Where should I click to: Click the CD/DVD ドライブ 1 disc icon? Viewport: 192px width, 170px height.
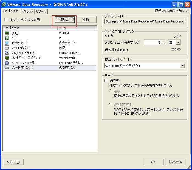[x=7, y=53]
